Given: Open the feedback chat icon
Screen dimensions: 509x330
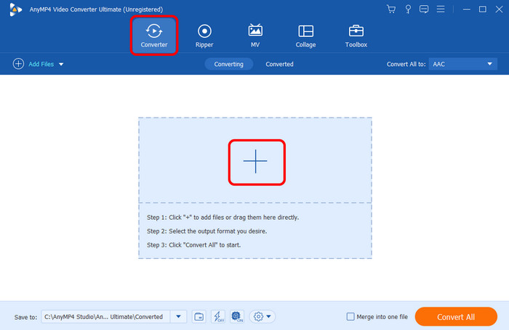Looking at the screenshot, I should tap(424, 9).
